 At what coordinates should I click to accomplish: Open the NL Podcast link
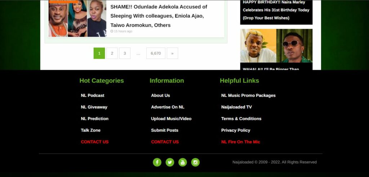93,95
